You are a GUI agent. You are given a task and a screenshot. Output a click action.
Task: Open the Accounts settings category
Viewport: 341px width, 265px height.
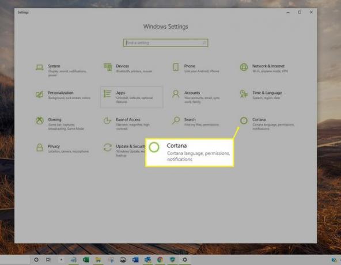click(x=197, y=97)
